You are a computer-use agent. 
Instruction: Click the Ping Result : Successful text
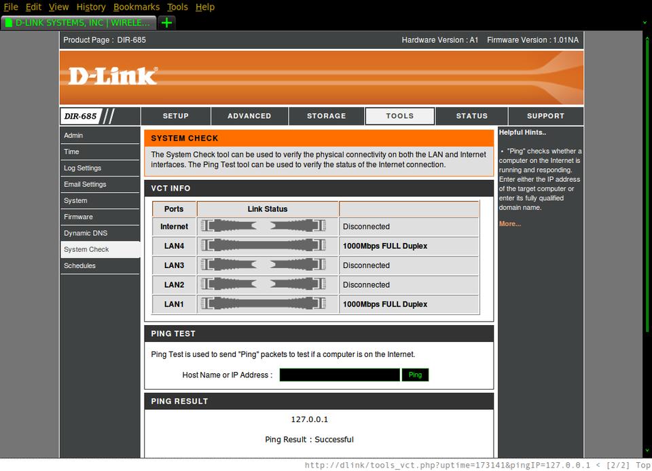(x=310, y=439)
